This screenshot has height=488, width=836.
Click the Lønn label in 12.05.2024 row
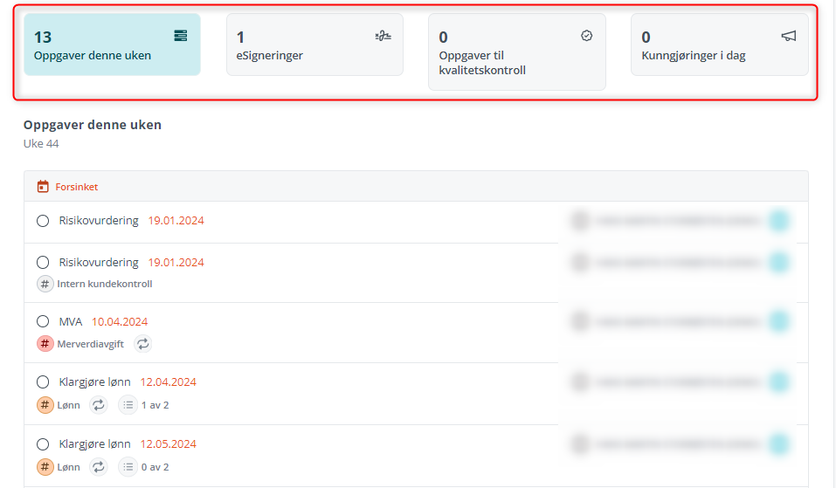68,467
